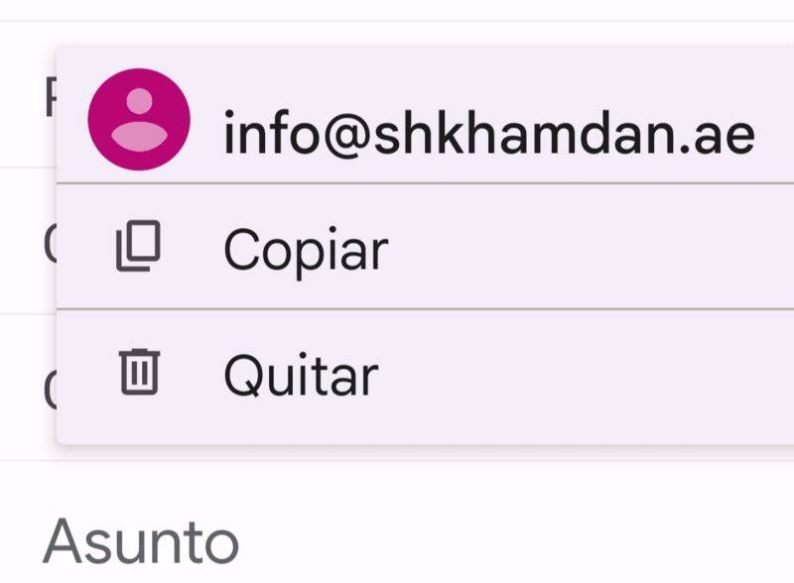Choose Quitar from the recipient menu
The height and width of the screenshot is (583, 794).
[x=426, y=377]
